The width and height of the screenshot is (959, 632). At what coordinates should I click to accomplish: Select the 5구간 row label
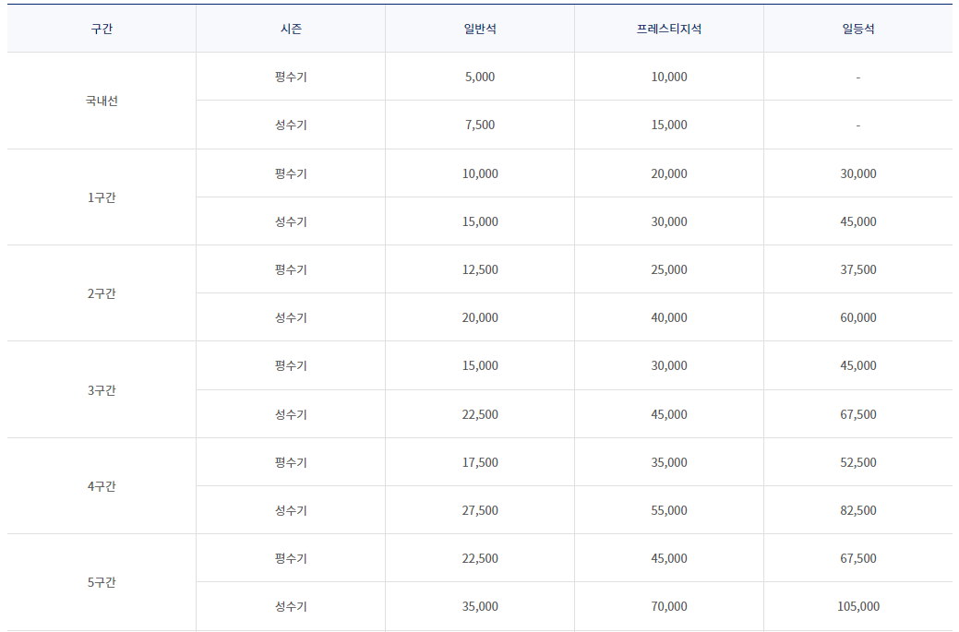coord(98,581)
